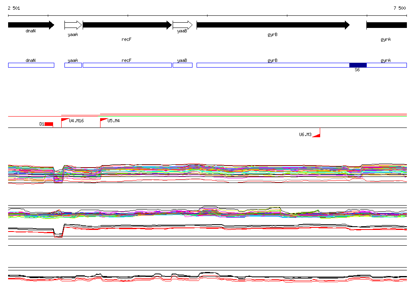Click the gyrB blue outlined box
This screenshot has height=289, width=415.
pyautogui.click(x=273, y=65)
